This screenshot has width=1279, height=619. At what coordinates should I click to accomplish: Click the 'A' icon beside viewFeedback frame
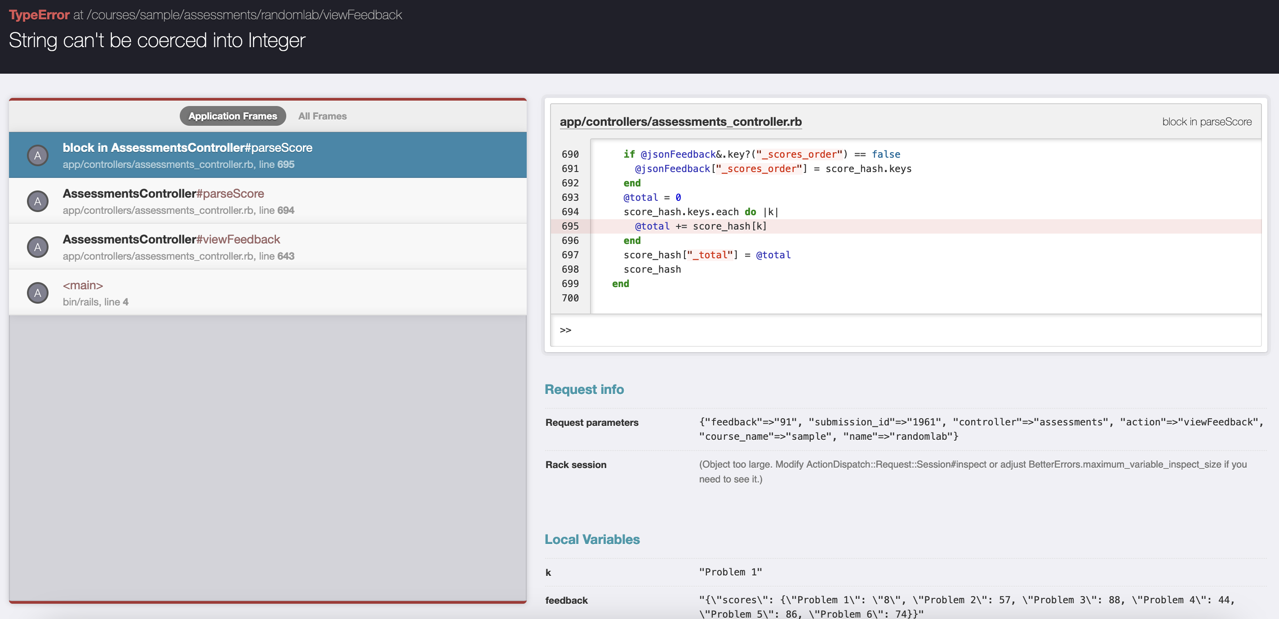(38, 247)
